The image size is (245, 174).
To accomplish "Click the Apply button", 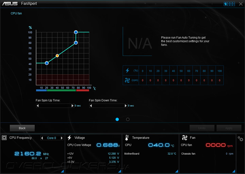I will (x=229, y=128).
